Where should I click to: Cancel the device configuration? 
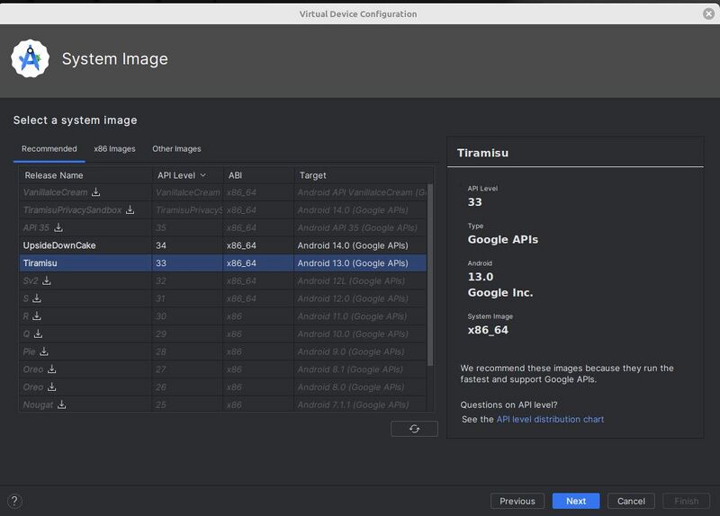pos(631,501)
